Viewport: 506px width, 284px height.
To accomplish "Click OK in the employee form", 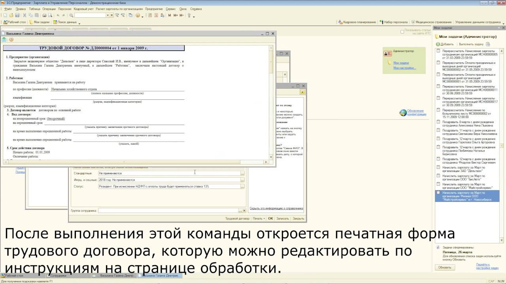I will click(270, 218).
